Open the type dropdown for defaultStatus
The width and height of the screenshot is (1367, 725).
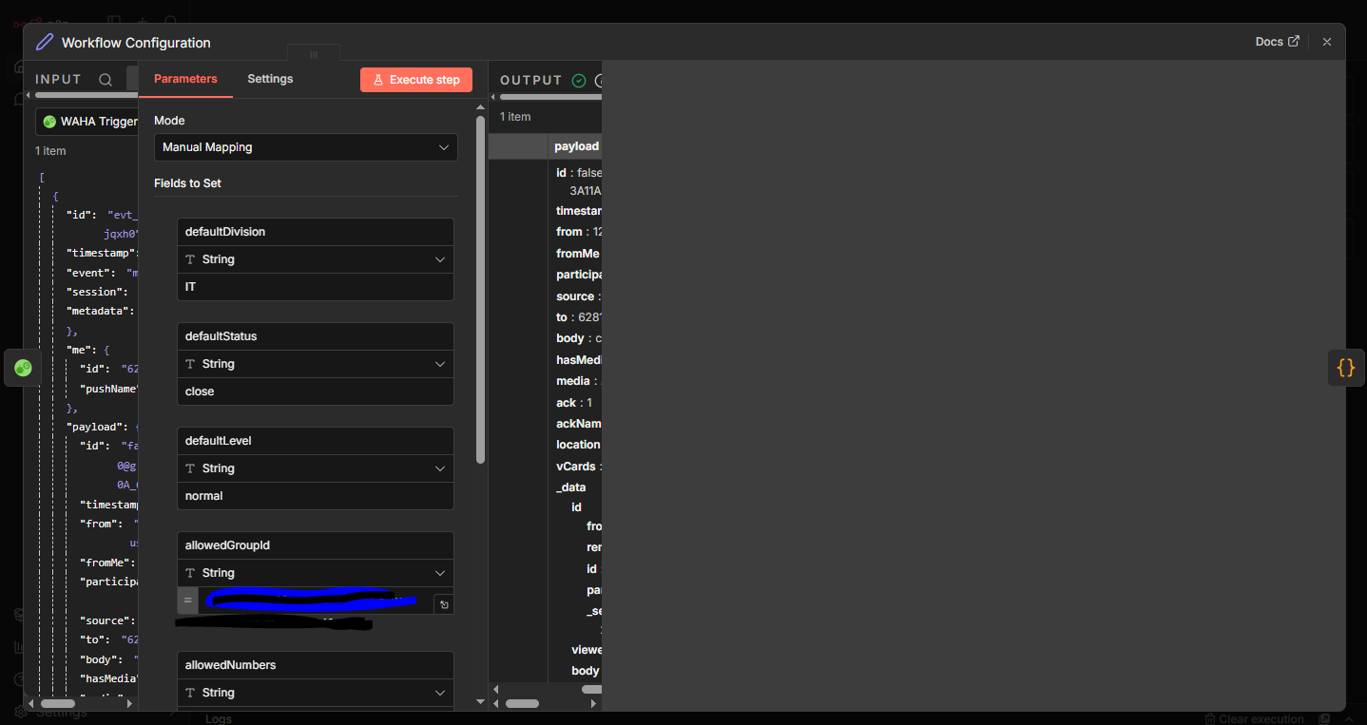pos(316,364)
